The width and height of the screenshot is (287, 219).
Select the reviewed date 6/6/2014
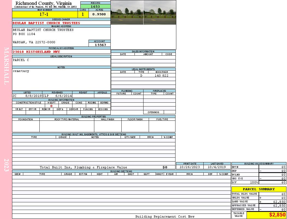pos(63,96)
